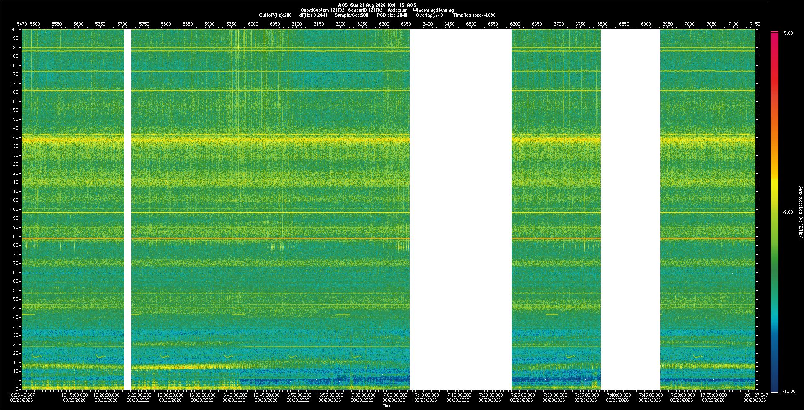Click the title date 'Sun 23 Aug 2026 18:01:15'

(x=377, y=5)
